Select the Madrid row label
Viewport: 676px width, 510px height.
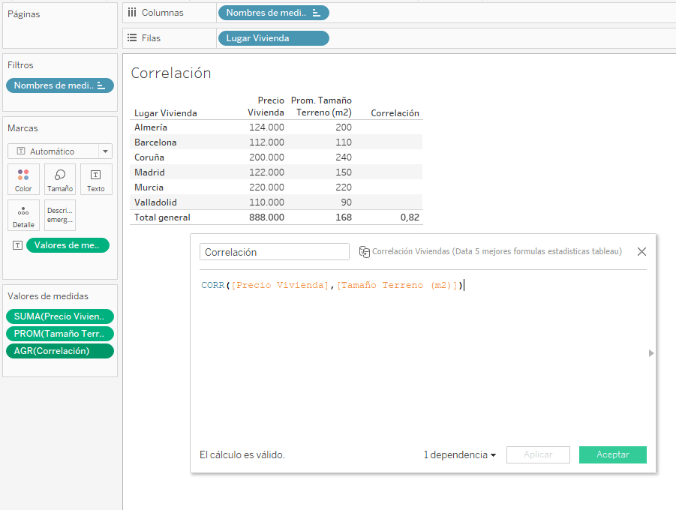point(149,172)
